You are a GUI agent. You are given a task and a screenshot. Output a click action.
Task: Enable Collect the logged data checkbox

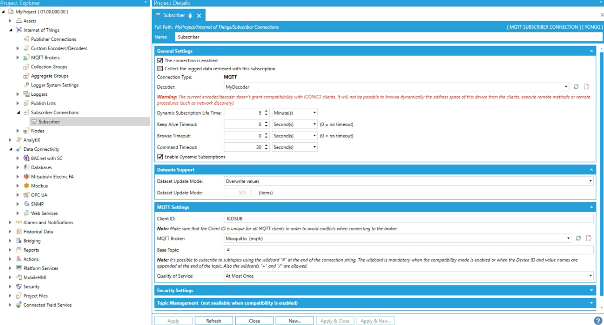[x=160, y=69]
